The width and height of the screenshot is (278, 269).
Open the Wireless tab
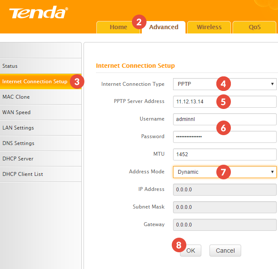(x=209, y=27)
